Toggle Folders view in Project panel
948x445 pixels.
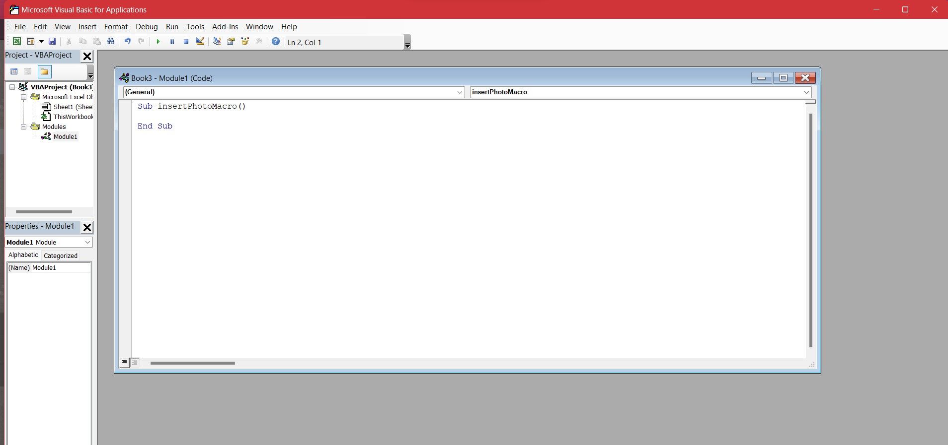pyautogui.click(x=45, y=71)
